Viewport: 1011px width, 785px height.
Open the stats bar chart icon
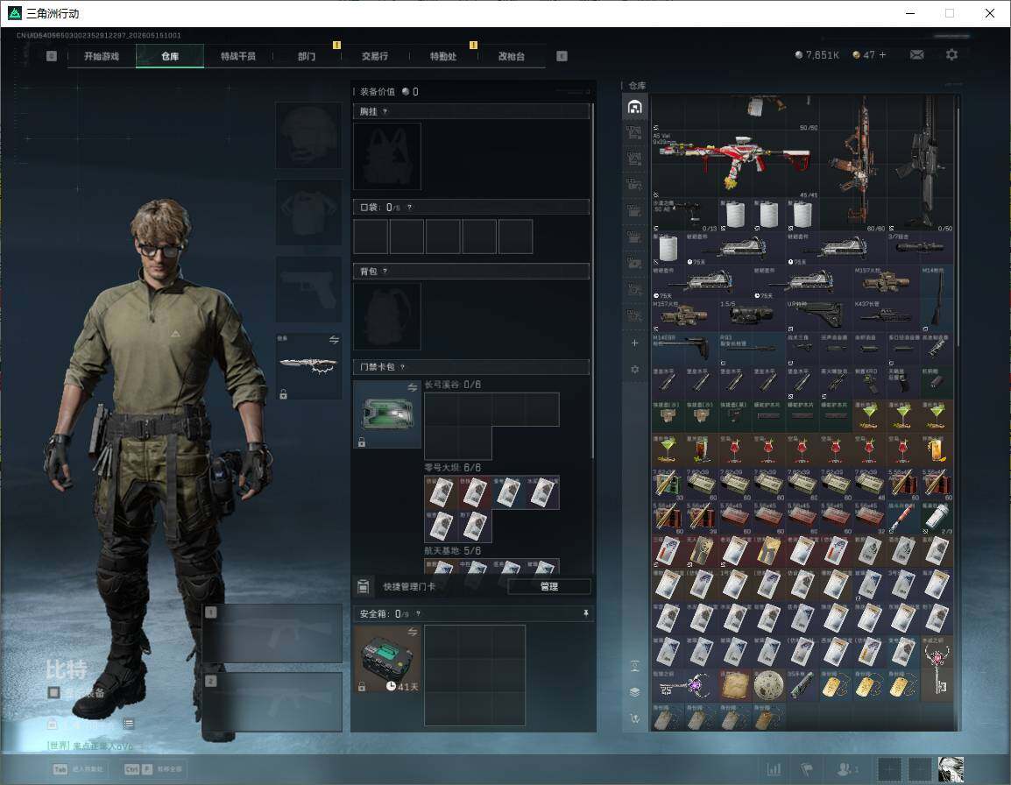[x=774, y=768]
